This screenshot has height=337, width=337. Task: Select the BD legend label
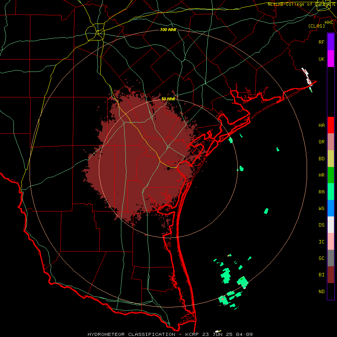(321, 159)
